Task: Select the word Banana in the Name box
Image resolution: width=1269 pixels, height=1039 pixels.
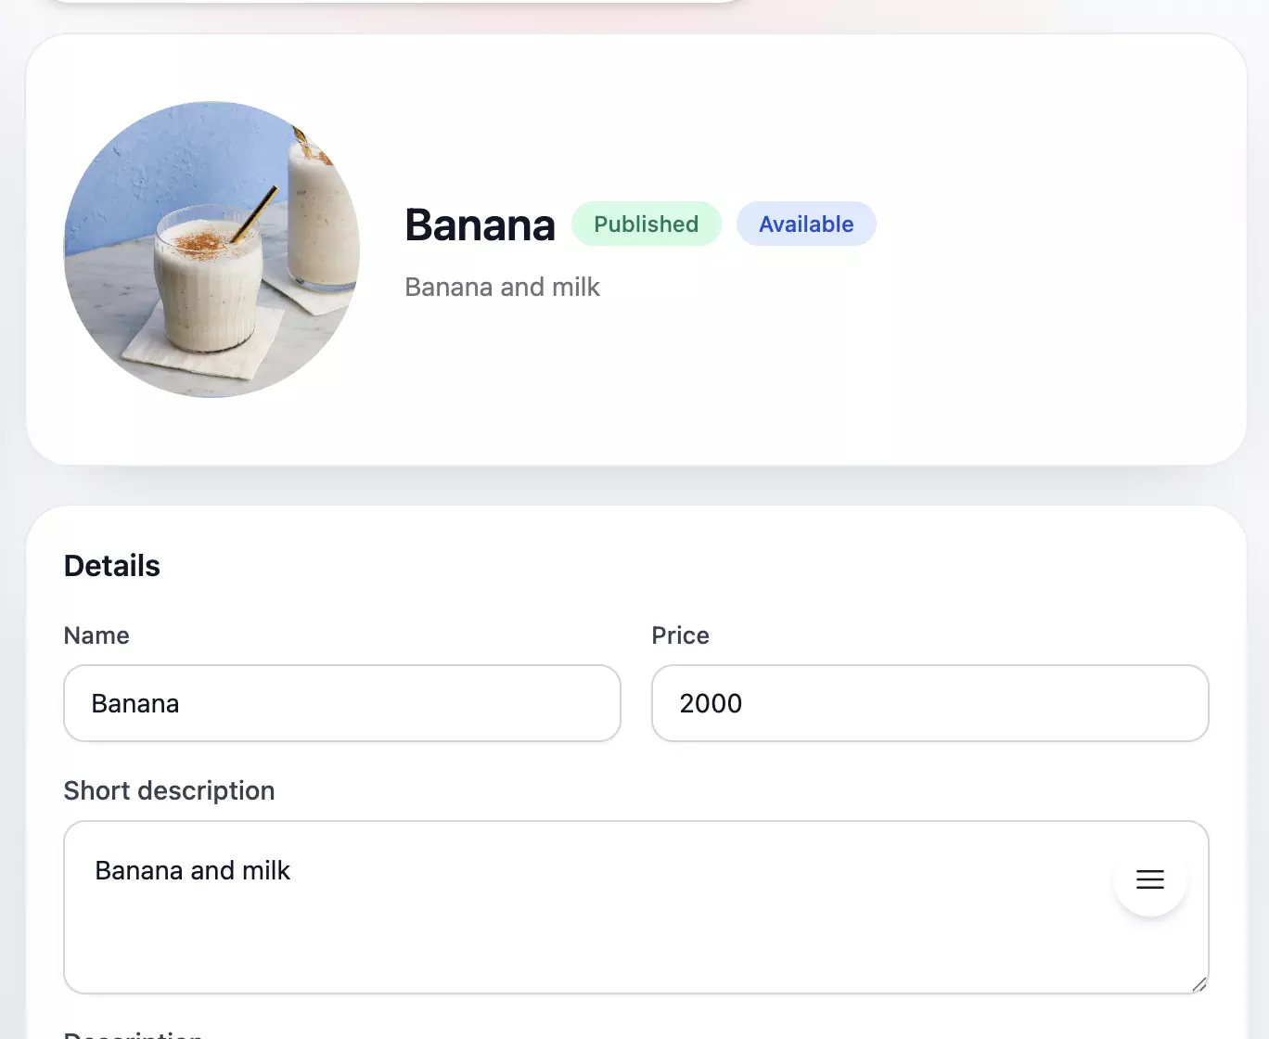Action: (x=135, y=703)
